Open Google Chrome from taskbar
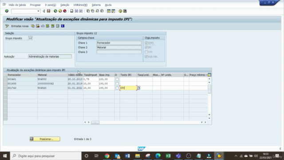Viewport: 284px width, 160px height. 107,156
